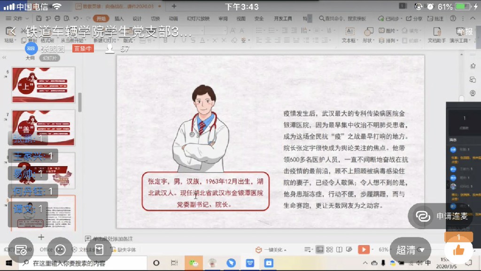Show hidden system tray icons
The image size is (481, 271).
coord(365,263)
